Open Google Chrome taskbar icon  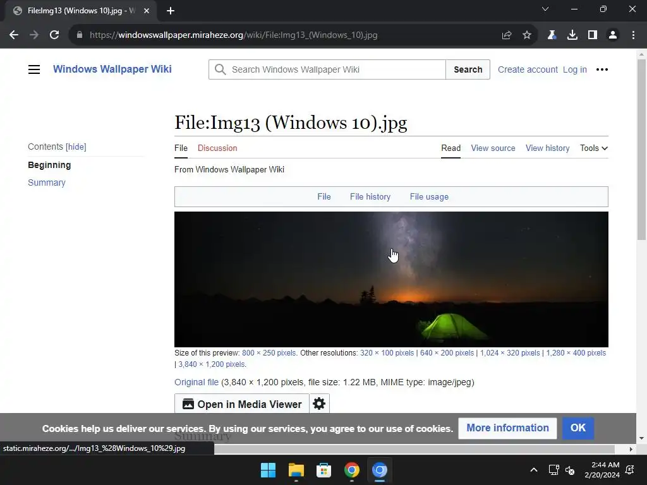pos(351,470)
